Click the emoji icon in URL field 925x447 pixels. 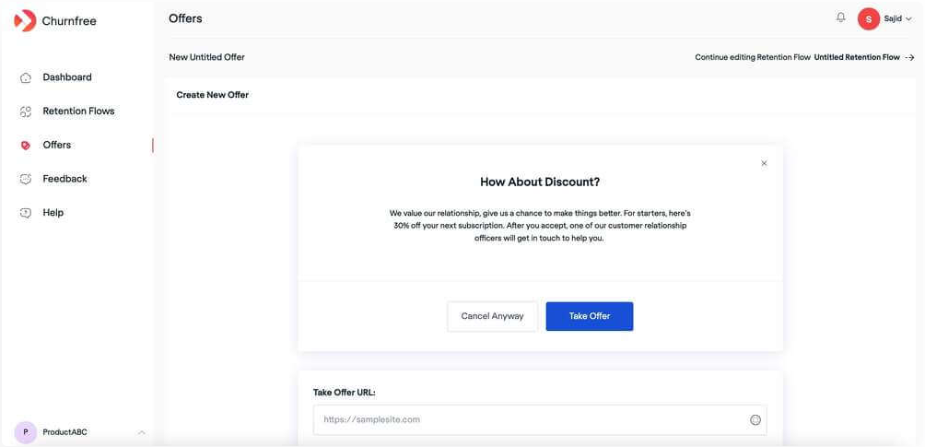(755, 420)
